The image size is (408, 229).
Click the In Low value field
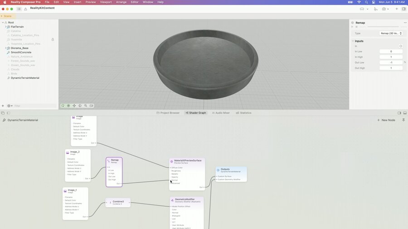pos(391,52)
